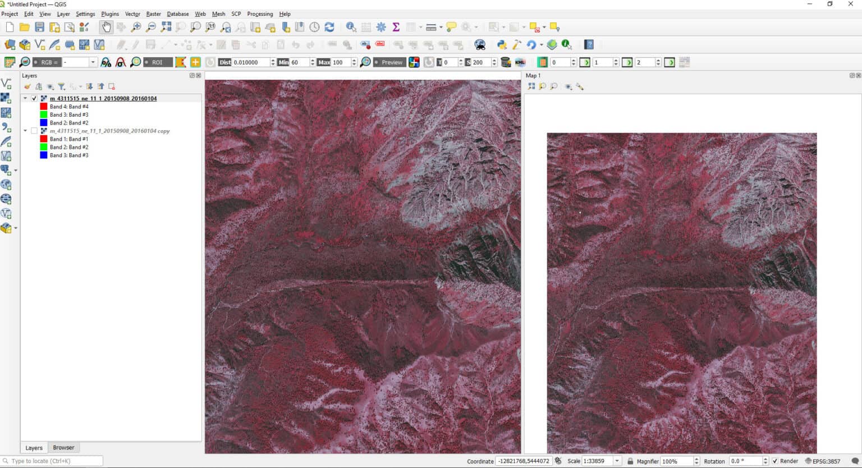Screen dimensions: 862x468
Task: Switch to the Browser tab
Action: [63, 447]
